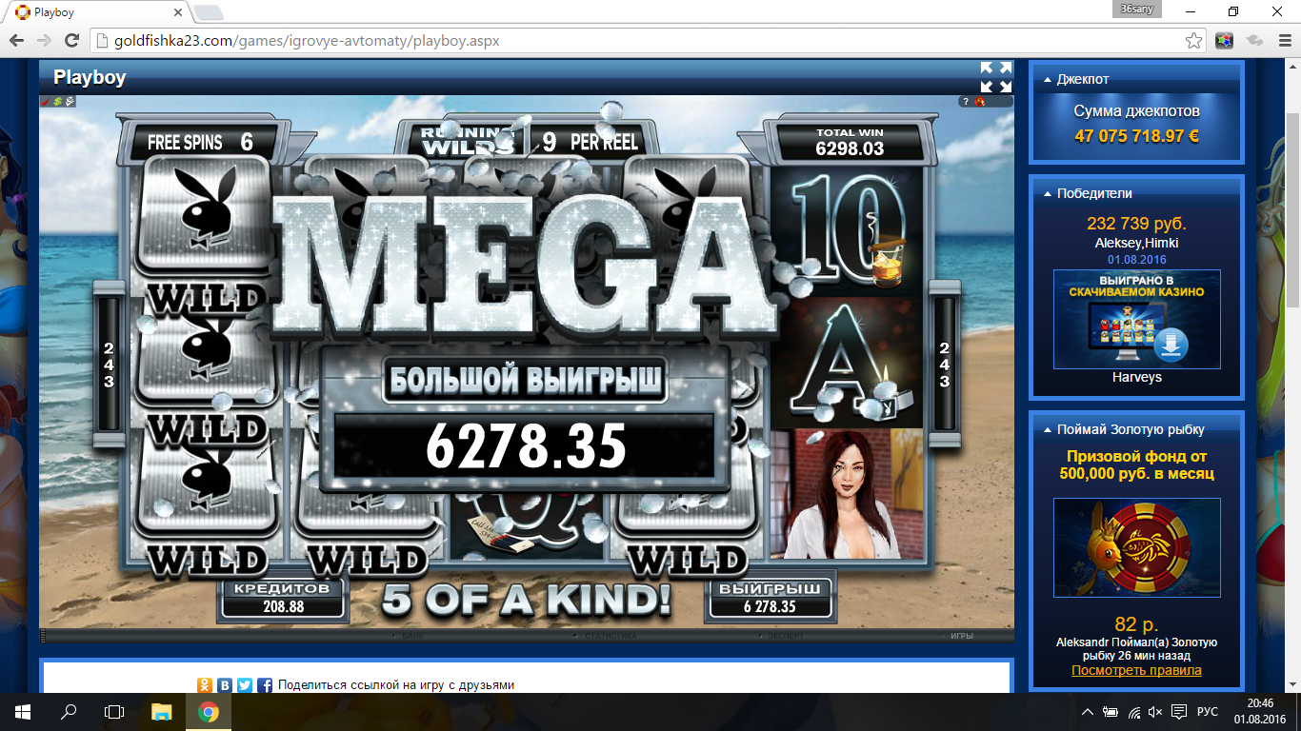The image size is (1301, 731).
Task: Click the Playboy game title header
Action: (x=90, y=77)
